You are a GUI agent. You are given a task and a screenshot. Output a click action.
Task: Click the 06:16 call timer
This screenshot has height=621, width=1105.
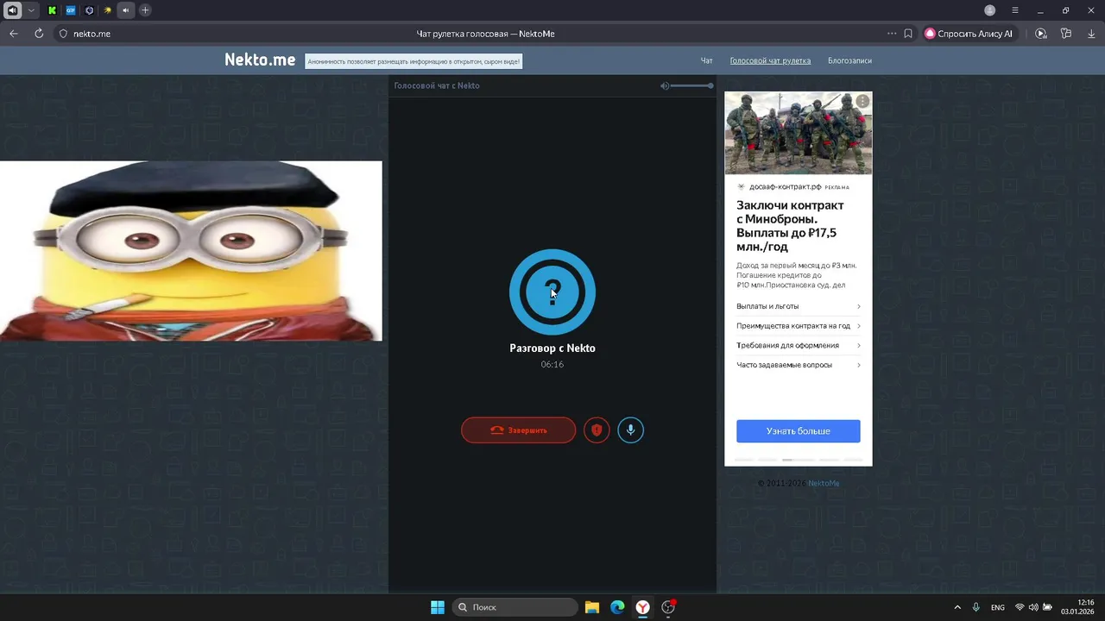[x=552, y=365]
